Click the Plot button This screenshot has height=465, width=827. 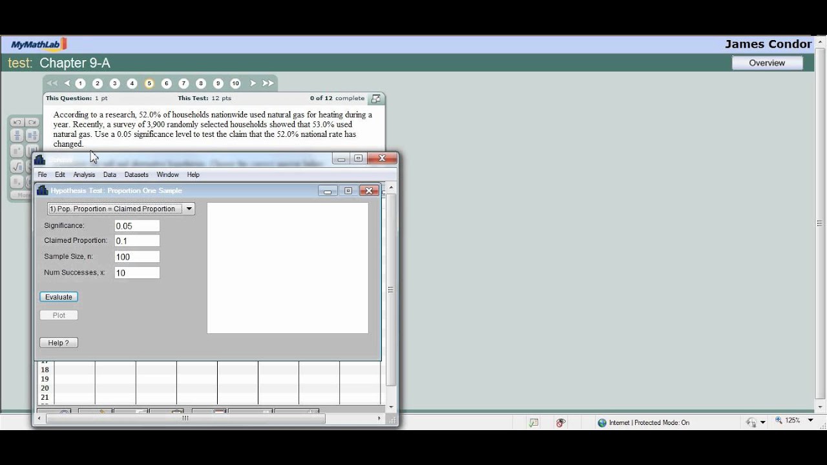tap(59, 315)
